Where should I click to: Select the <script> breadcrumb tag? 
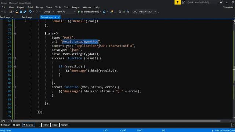coord(65,125)
